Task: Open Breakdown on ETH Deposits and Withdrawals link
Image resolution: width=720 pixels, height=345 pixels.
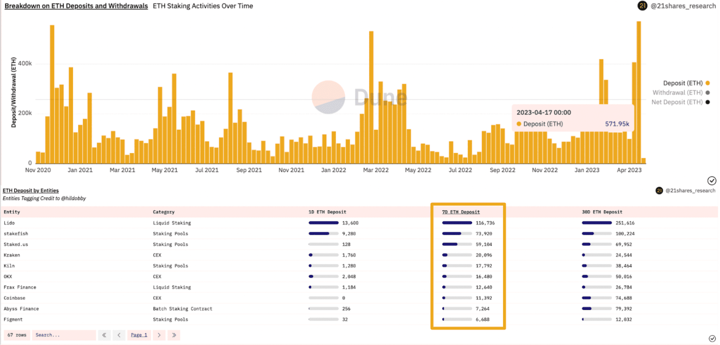Action: (76, 6)
